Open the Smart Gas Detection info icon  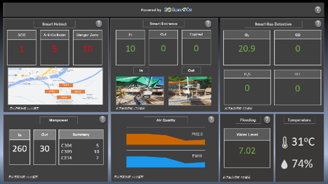(318, 24)
